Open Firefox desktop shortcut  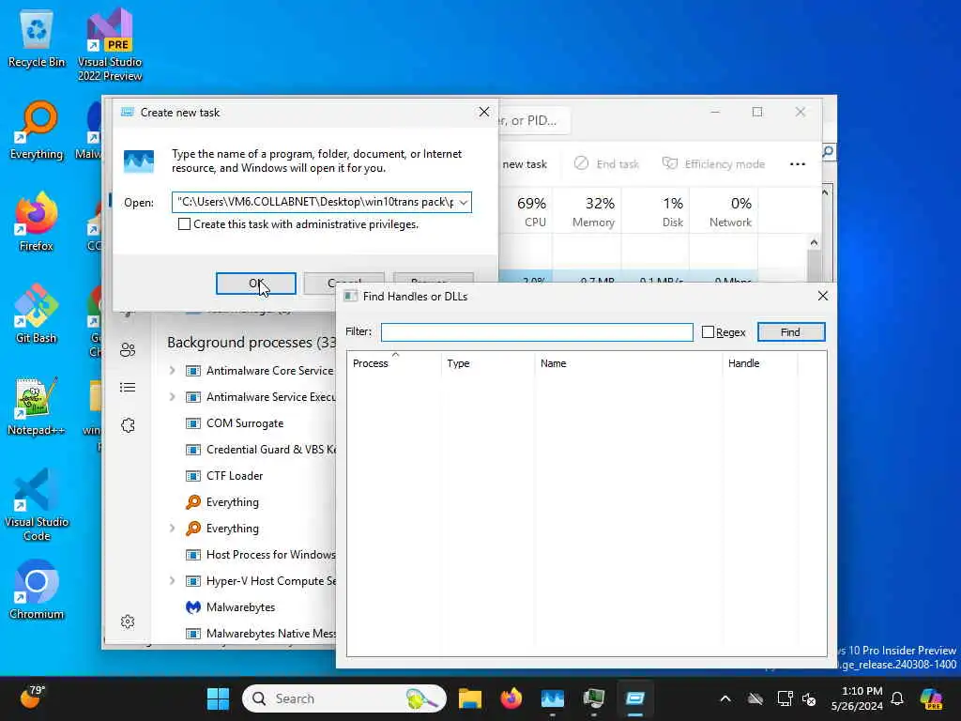[x=37, y=222]
